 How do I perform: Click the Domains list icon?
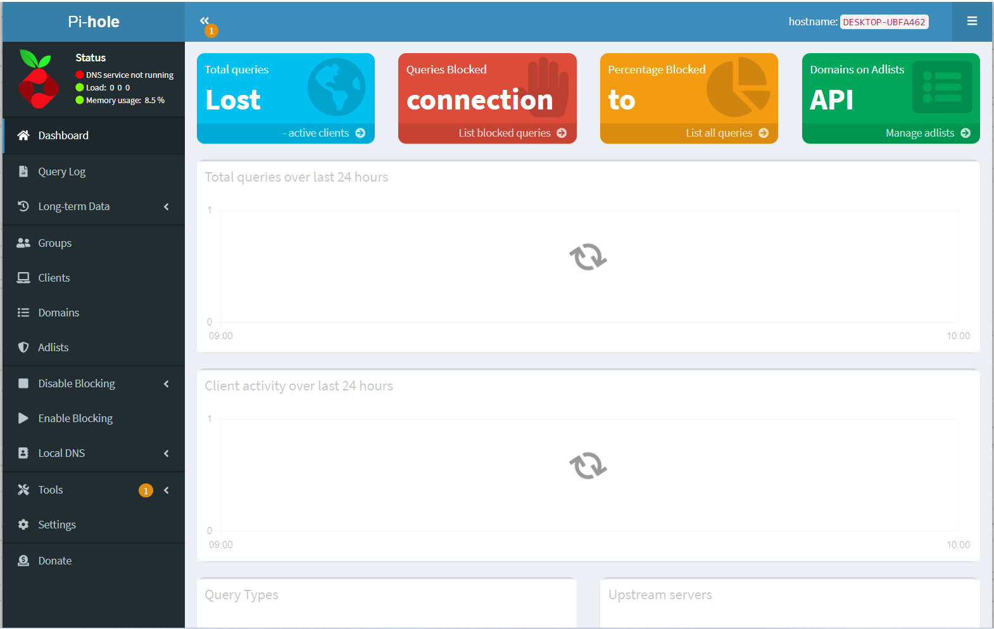(x=23, y=313)
